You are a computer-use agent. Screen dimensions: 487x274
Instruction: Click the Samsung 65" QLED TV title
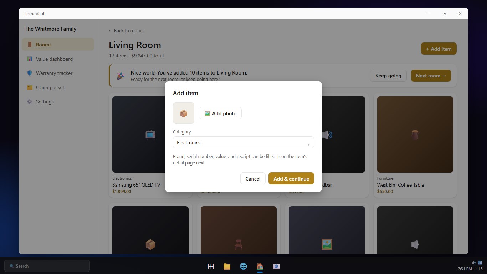point(136,185)
